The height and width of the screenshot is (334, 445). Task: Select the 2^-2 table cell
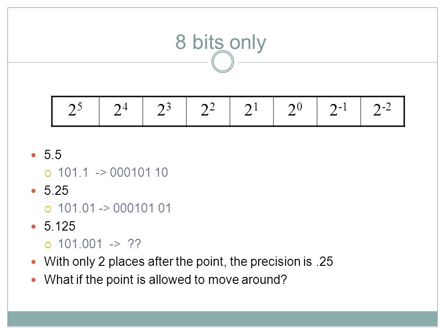pos(382,111)
